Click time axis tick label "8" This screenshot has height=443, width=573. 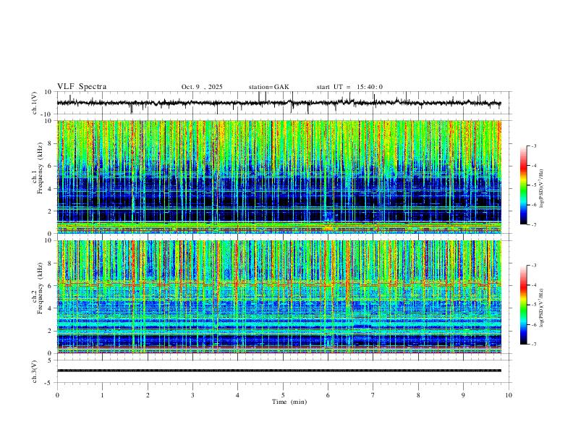418,395
